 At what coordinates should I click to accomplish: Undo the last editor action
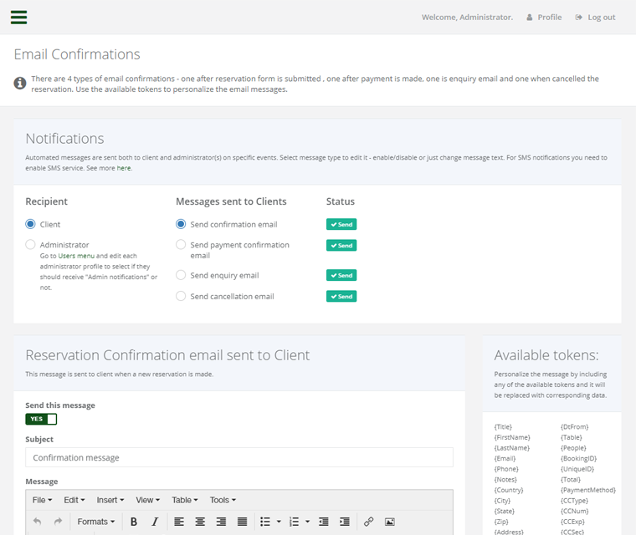click(x=38, y=522)
